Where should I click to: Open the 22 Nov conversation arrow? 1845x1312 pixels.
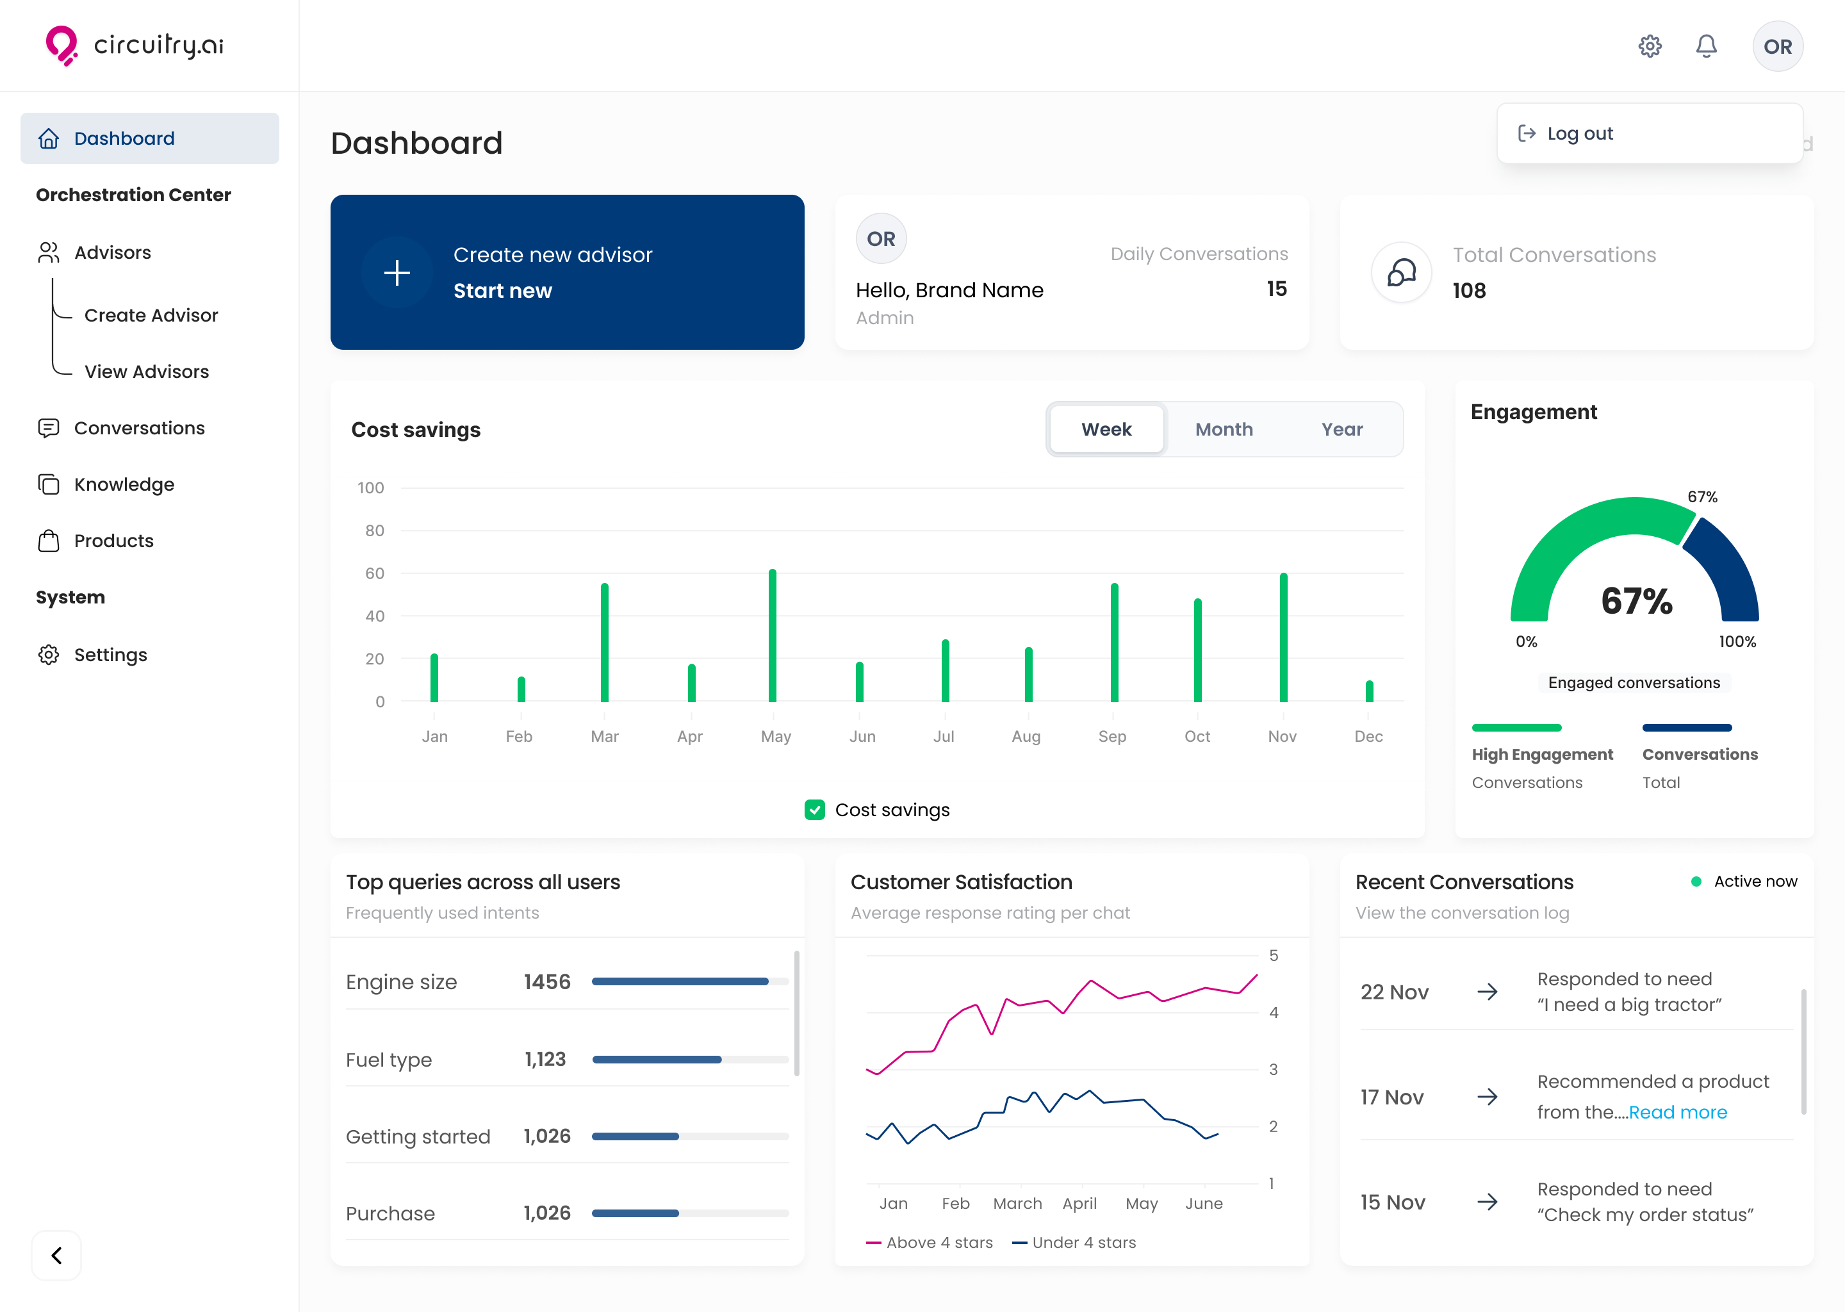coord(1487,992)
